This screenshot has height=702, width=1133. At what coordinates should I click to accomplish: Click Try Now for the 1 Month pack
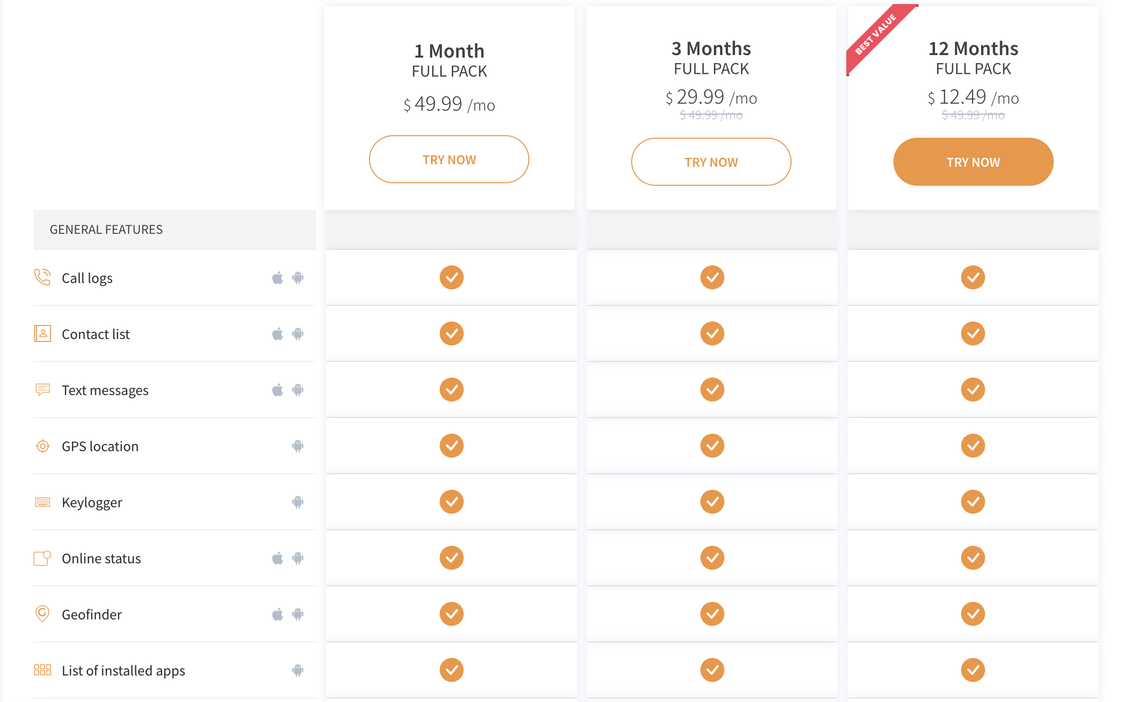[449, 159]
